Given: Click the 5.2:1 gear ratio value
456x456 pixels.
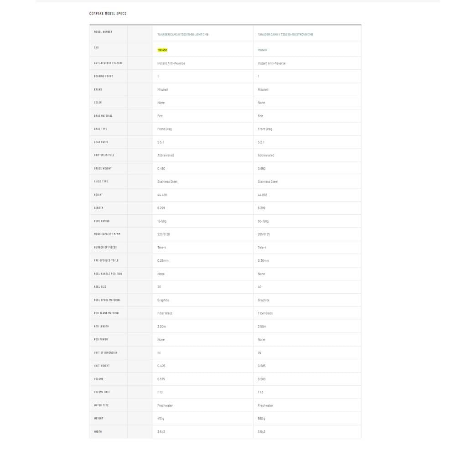Looking at the screenshot, I should point(261,142).
